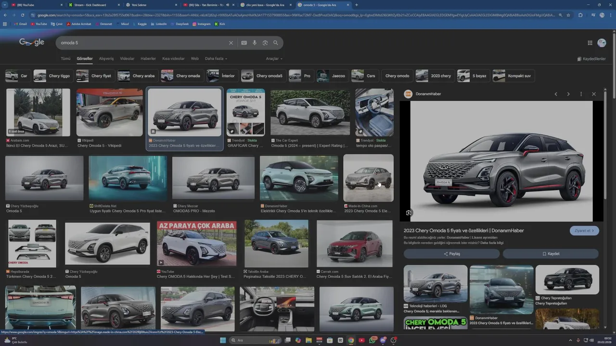The width and height of the screenshot is (616, 346).
Task: Show next image in preview panel
Action: click(x=568, y=94)
